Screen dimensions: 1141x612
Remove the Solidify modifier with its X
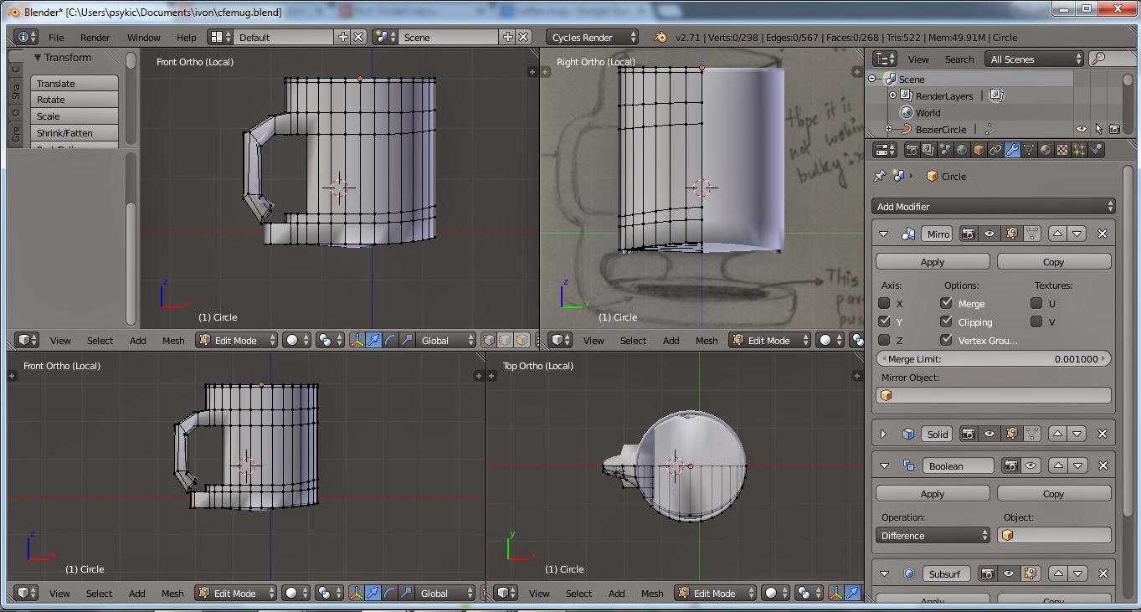(1102, 434)
